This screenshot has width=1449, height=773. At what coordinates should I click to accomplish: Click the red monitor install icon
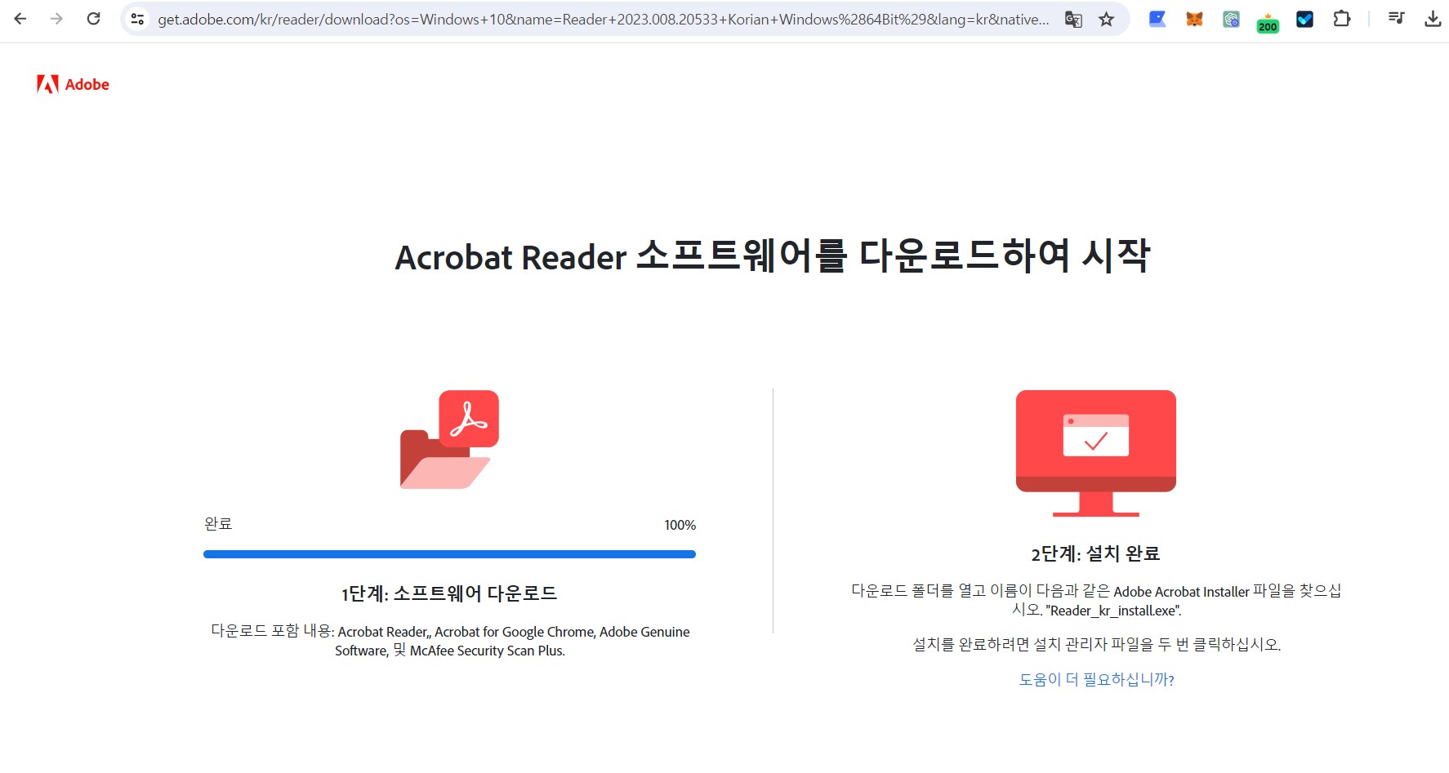coord(1095,453)
